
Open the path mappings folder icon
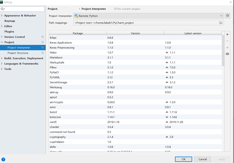click(221, 23)
